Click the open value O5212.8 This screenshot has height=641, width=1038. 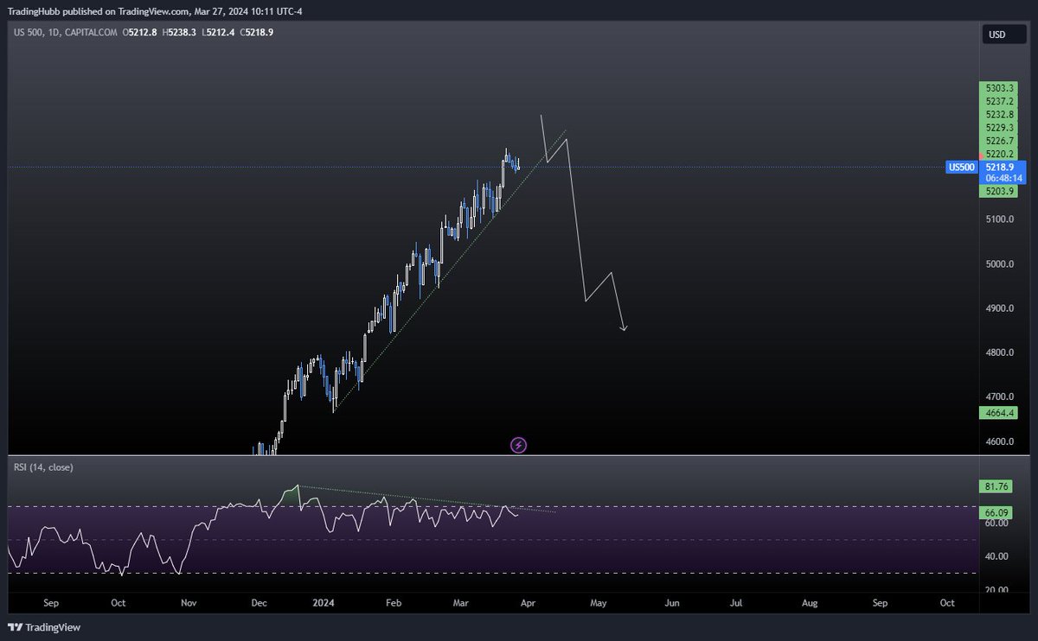pos(138,32)
